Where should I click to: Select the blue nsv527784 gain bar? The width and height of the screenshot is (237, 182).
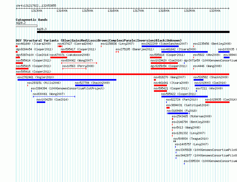pyautogui.click(x=89, y=85)
